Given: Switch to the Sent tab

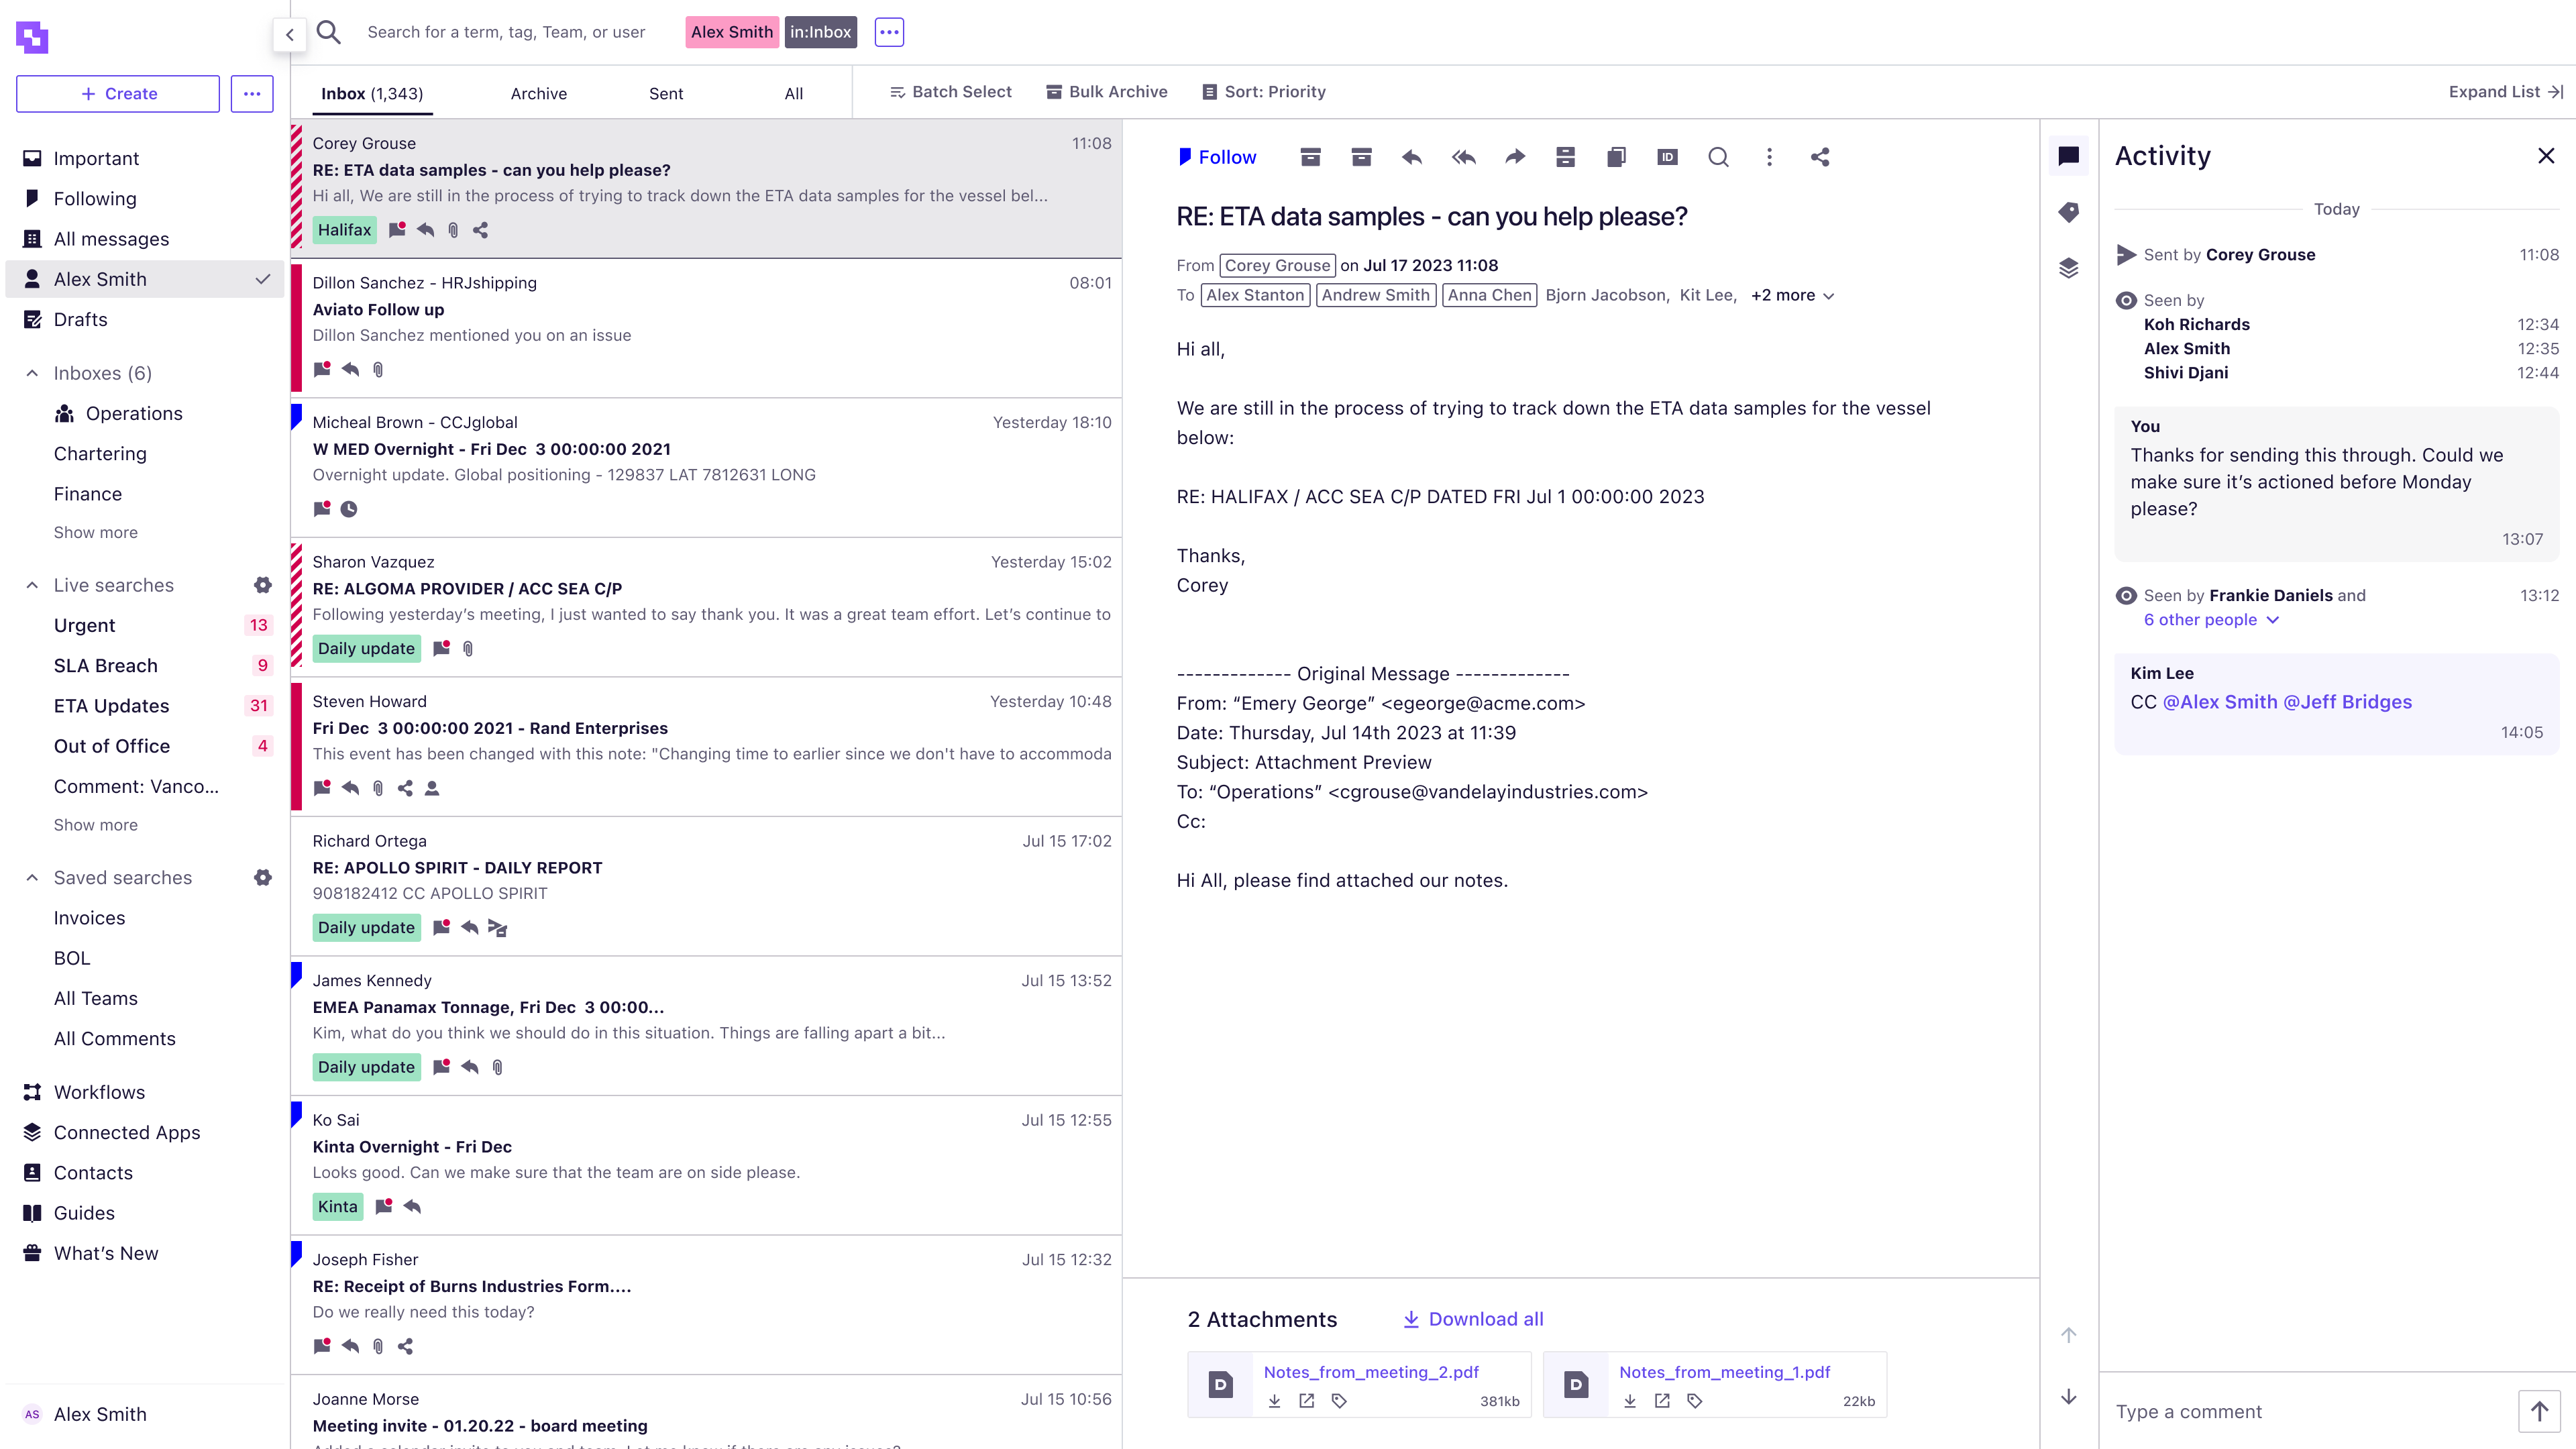Looking at the screenshot, I should [666, 93].
